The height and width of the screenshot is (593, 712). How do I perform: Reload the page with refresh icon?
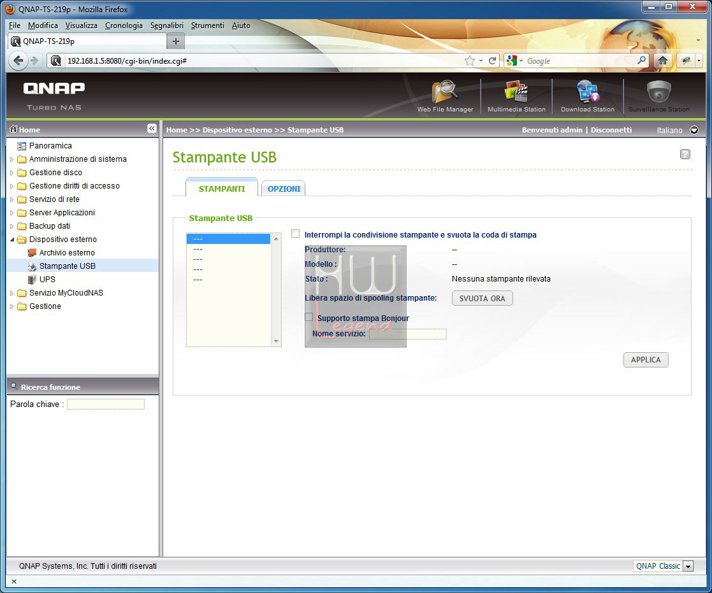492,61
